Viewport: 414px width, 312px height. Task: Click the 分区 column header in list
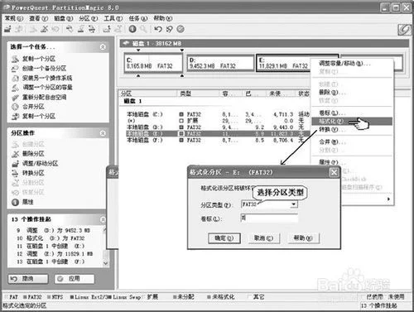tap(147, 94)
